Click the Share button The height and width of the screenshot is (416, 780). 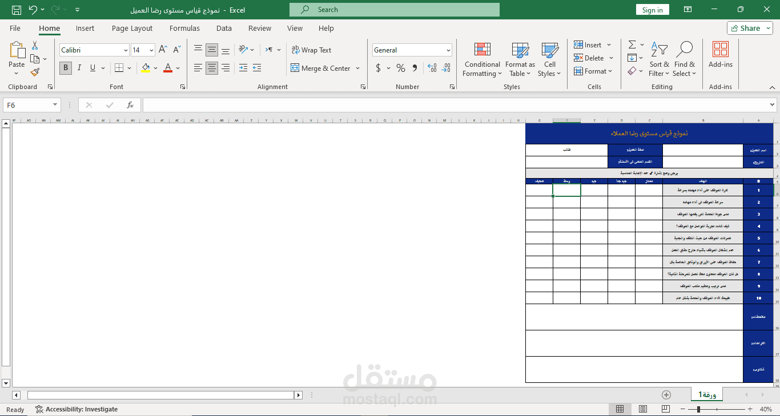750,28
